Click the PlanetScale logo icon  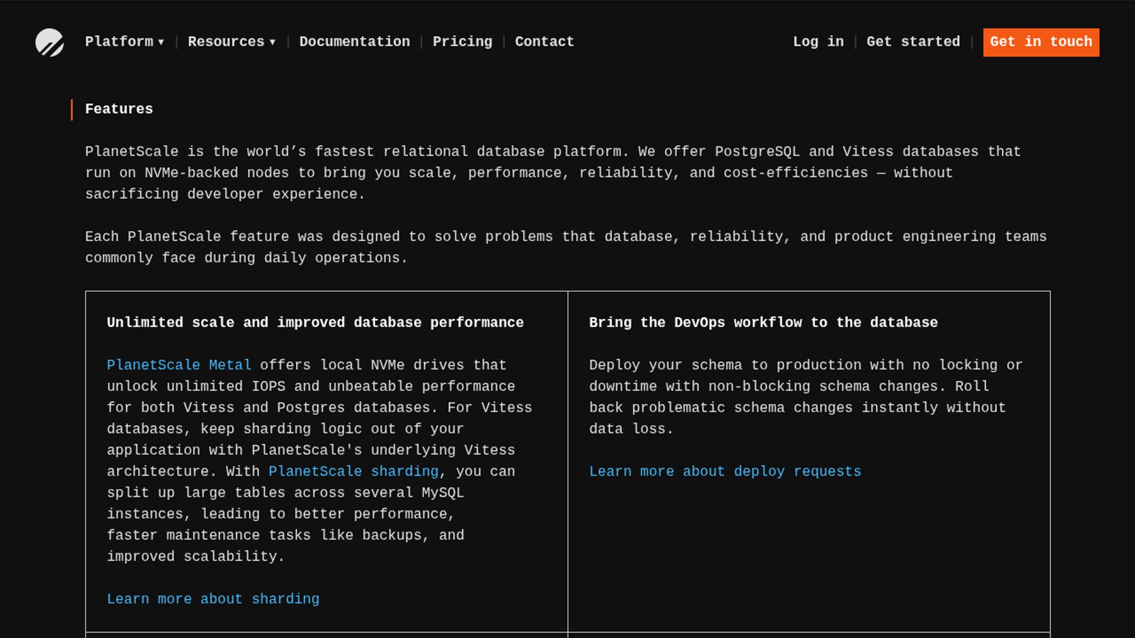point(50,43)
